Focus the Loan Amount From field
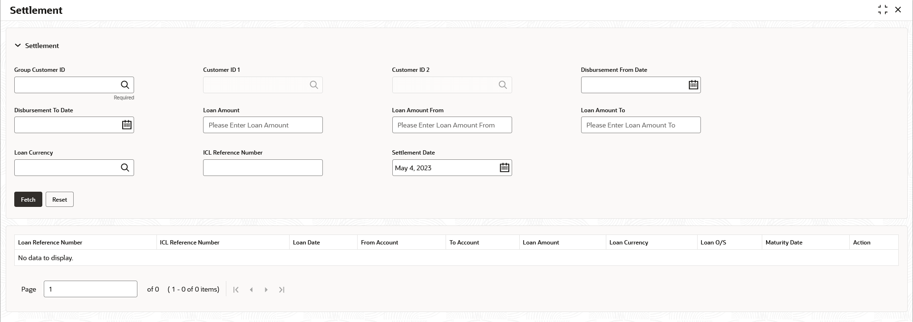 (x=452, y=125)
